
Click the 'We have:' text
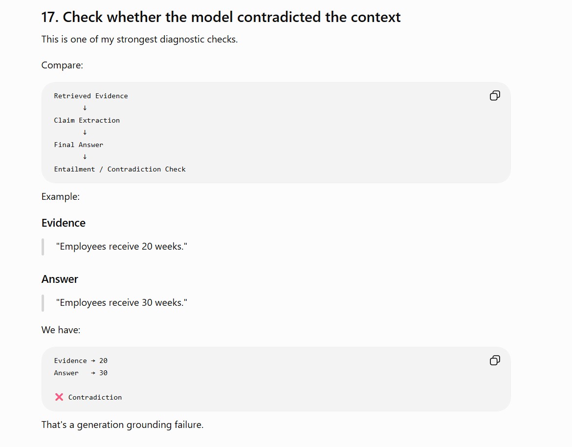pyautogui.click(x=61, y=330)
